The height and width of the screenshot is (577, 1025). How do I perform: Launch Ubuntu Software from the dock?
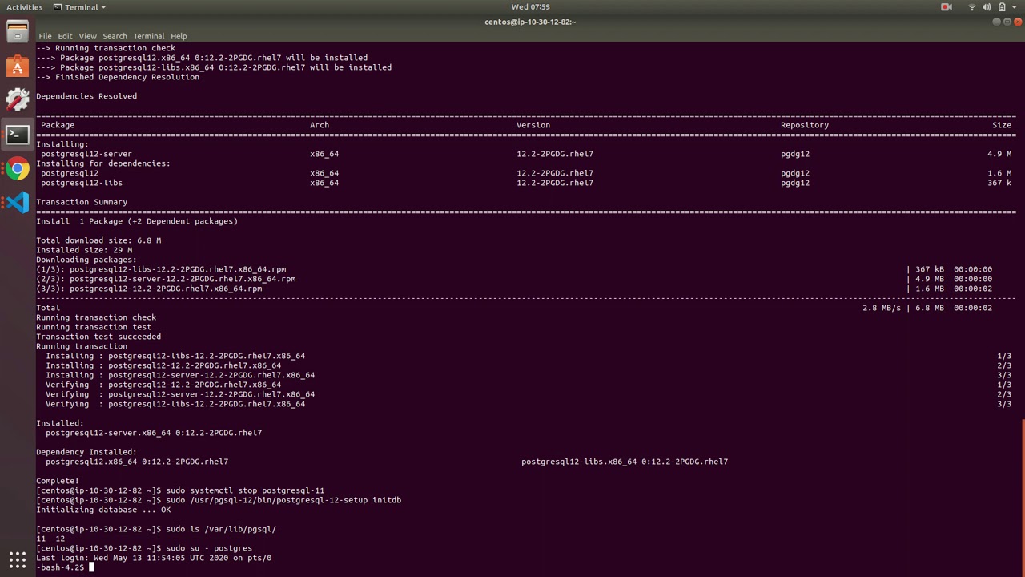pyautogui.click(x=17, y=67)
